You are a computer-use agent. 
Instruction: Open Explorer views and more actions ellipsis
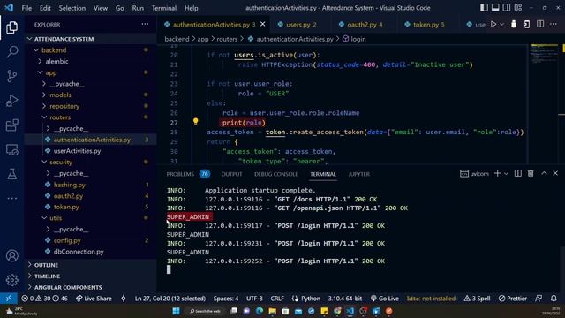[145, 24]
